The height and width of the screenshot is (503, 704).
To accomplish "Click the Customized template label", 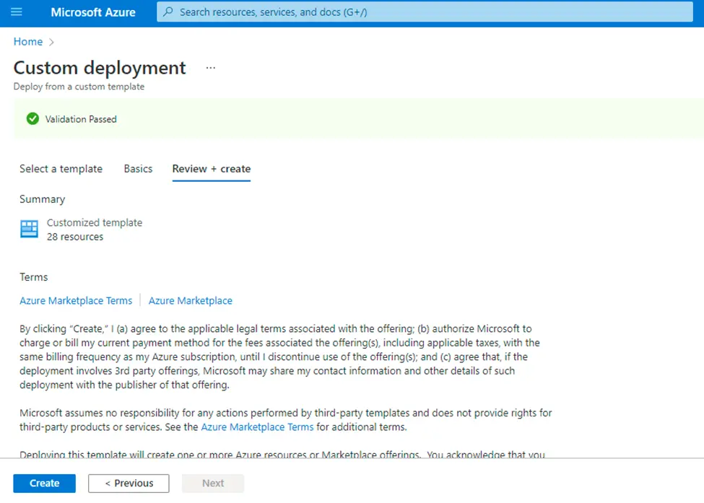I will coord(95,222).
